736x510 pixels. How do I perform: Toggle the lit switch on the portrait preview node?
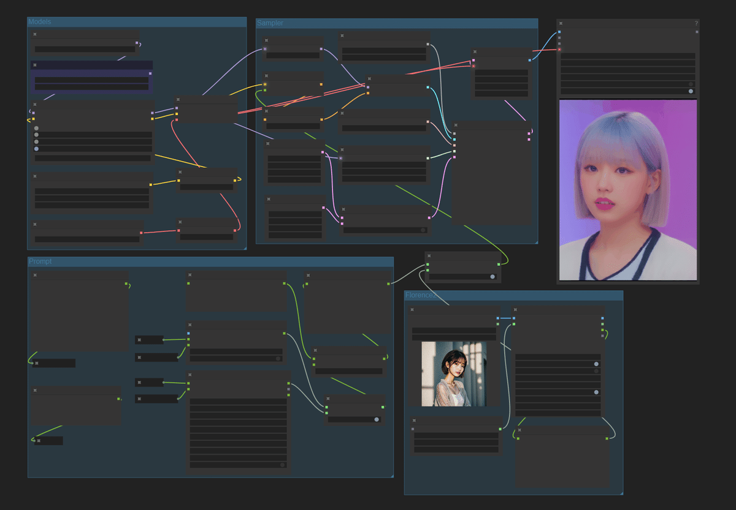tap(691, 91)
